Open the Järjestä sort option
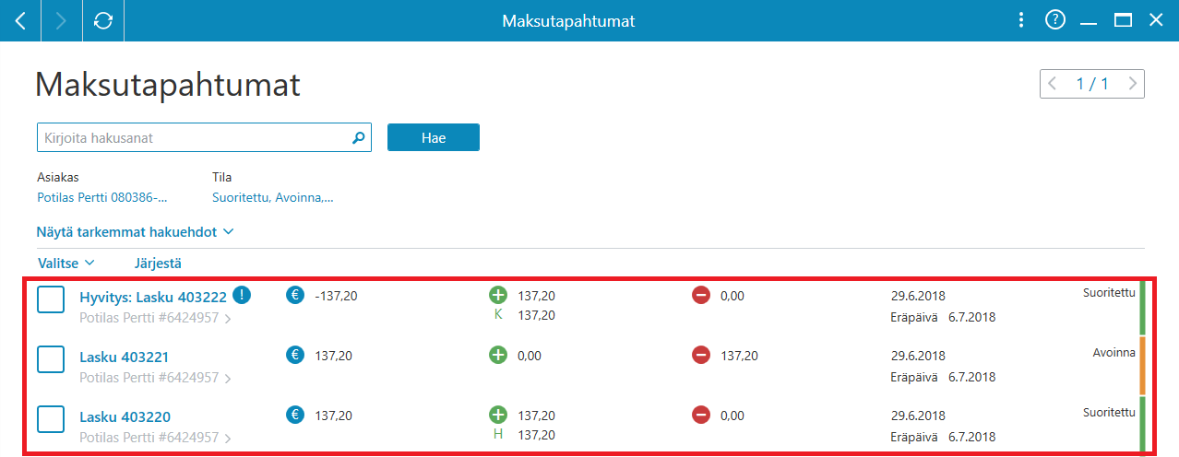The image size is (1179, 457). pyautogui.click(x=158, y=263)
